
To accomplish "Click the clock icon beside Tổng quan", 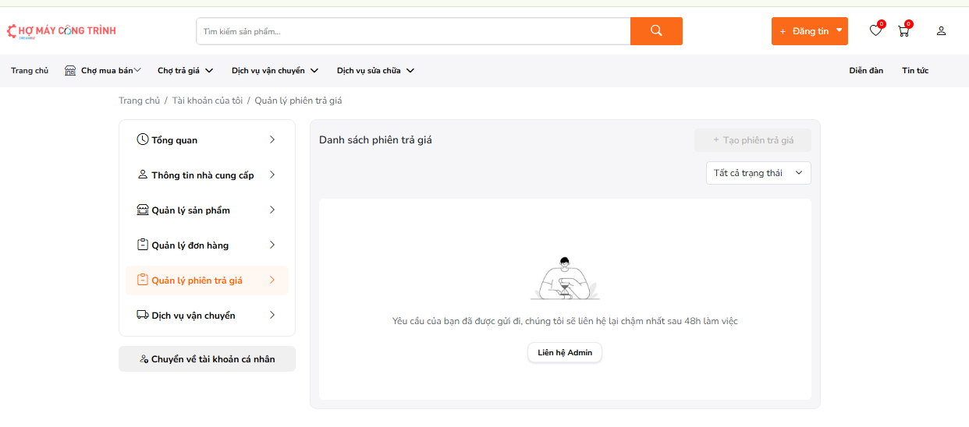I will coord(142,139).
